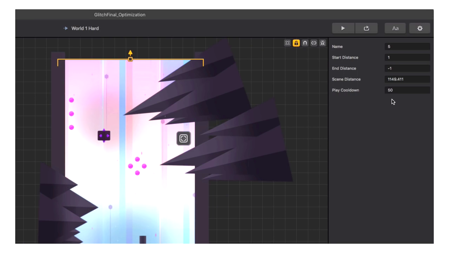Image resolution: width=449 pixels, height=253 pixels.
Task: Click the Play button in the toolbar
Action: [343, 28]
